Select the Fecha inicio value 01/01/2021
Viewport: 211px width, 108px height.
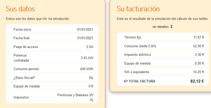(85, 30)
